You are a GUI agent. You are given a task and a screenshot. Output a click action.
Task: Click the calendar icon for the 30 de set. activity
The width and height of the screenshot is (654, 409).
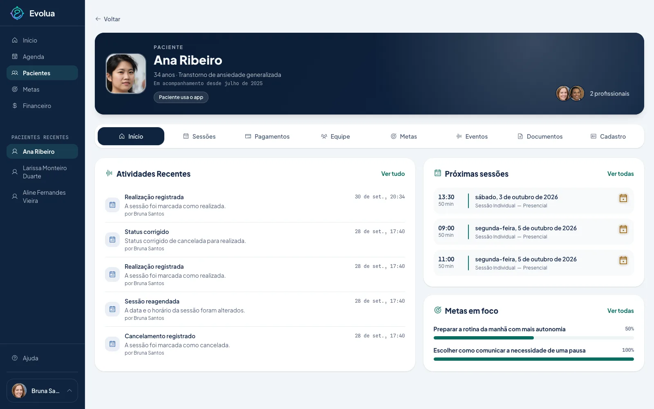click(x=112, y=205)
